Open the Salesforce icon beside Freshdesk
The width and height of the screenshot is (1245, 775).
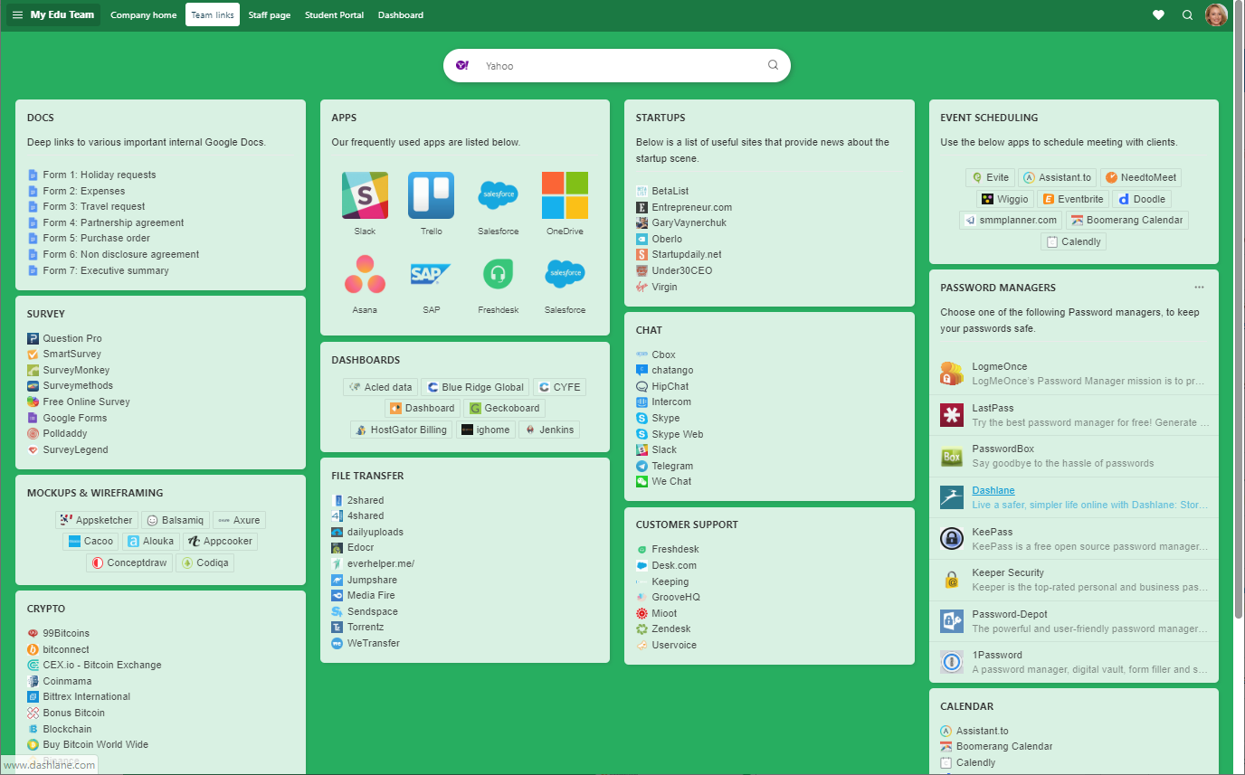[x=565, y=274]
